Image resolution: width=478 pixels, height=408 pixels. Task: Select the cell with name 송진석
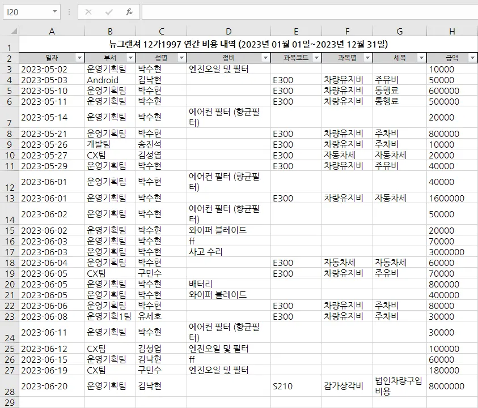(161, 144)
